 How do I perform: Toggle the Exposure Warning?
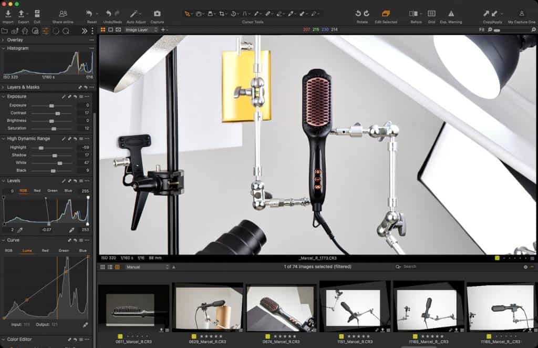[x=451, y=13]
